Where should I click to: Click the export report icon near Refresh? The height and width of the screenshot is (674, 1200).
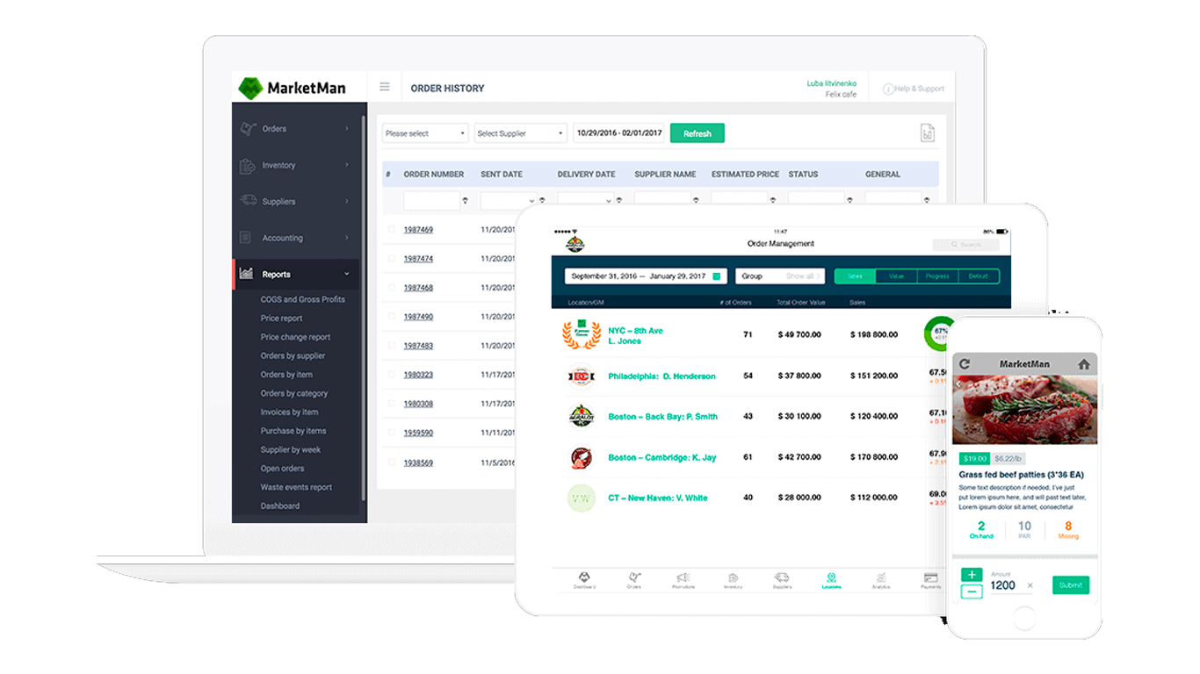pos(927,133)
